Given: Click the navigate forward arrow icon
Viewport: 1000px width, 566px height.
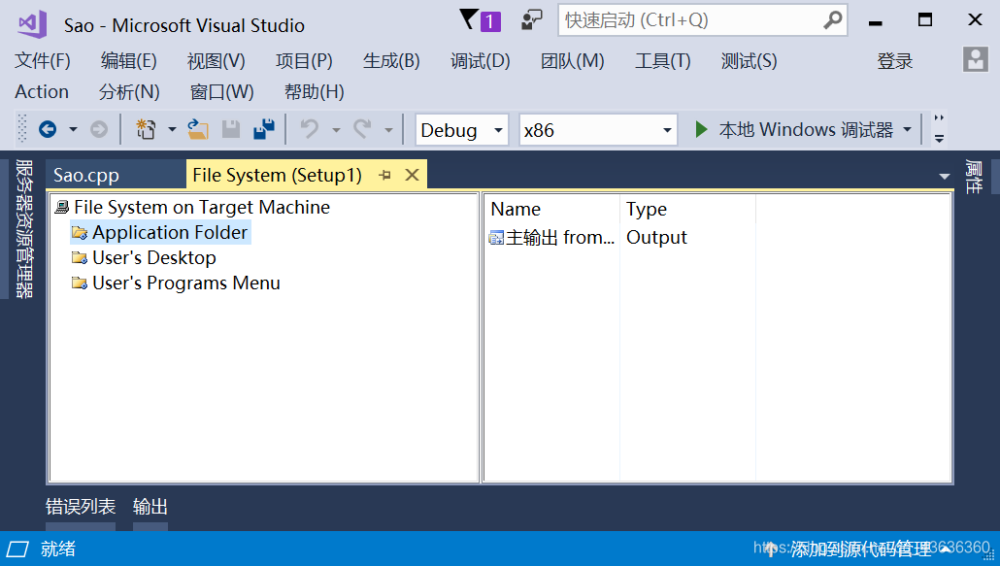Looking at the screenshot, I should 99,129.
